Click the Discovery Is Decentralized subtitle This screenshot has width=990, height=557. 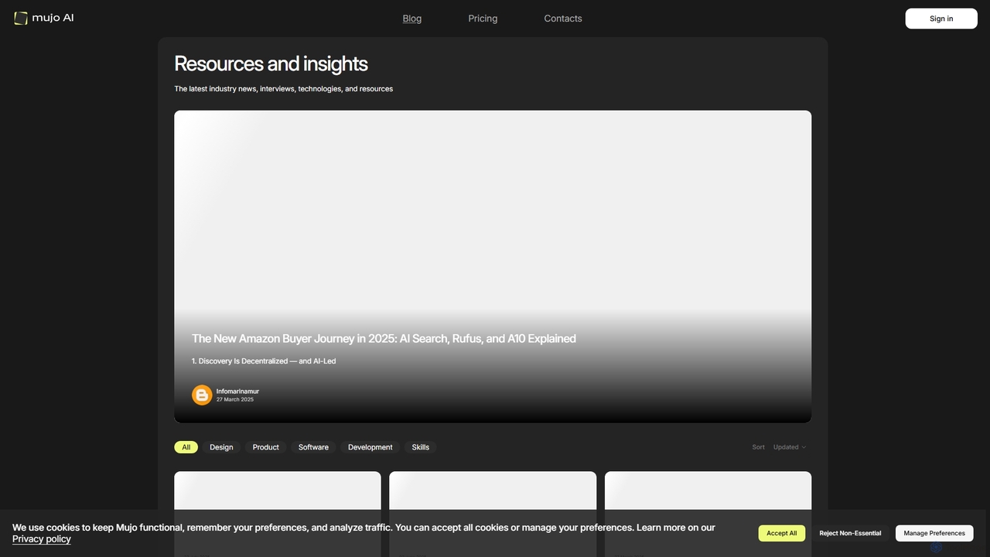tap(264, 361)
